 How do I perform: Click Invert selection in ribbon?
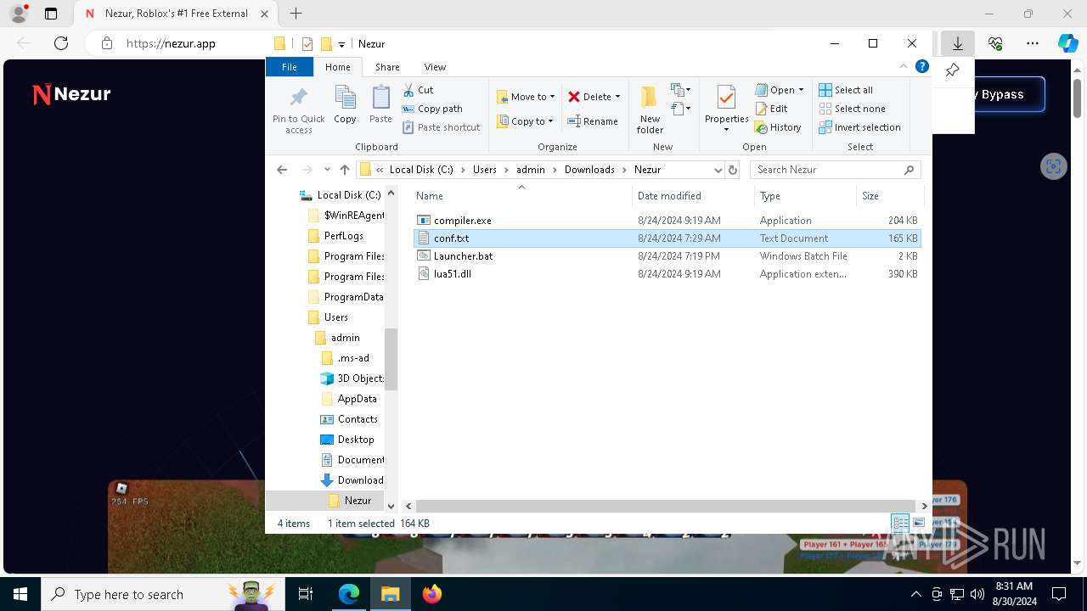[x=859, y=127]
